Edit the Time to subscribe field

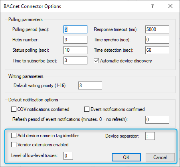(75, 60)
